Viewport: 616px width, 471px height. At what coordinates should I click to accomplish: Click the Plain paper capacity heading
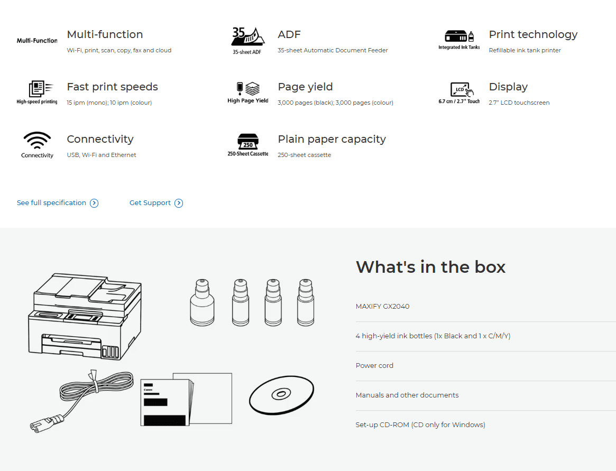pyautogui.click(x=332, y=139)
